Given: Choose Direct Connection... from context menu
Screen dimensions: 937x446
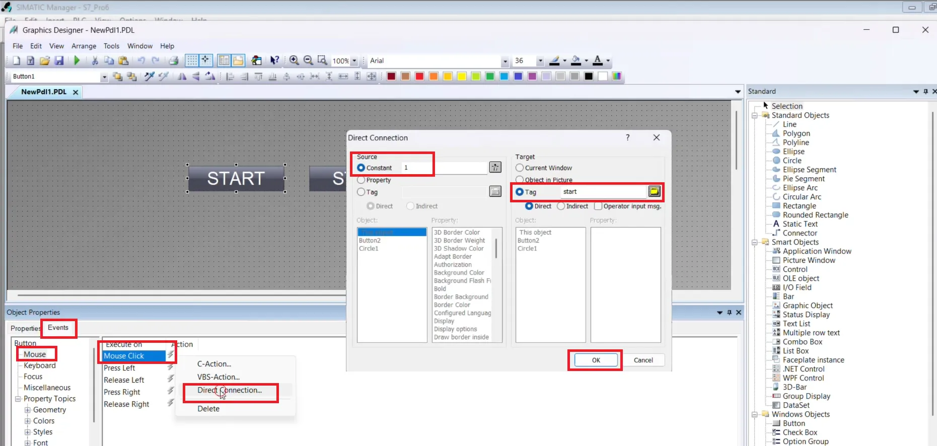Looking at the screenshot, I should [230, 390].
